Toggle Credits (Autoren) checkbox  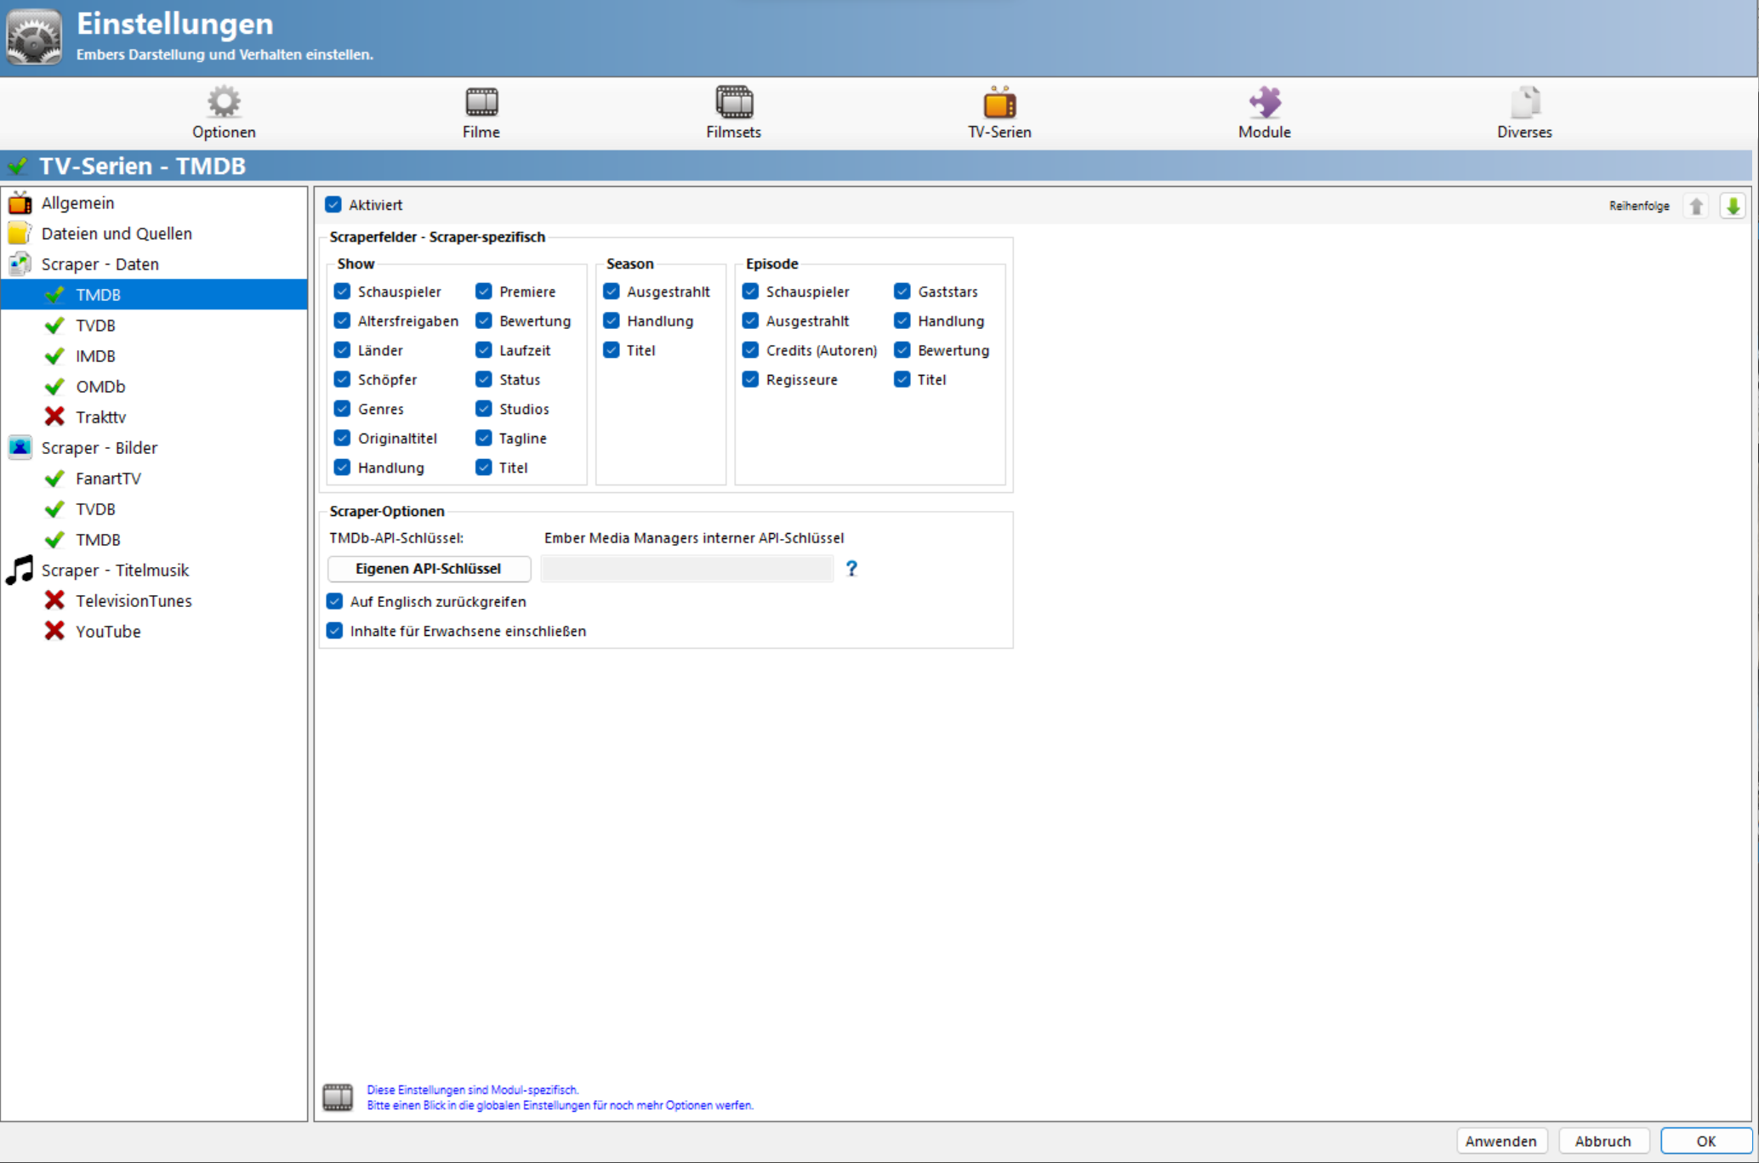[x=750, y=350]
